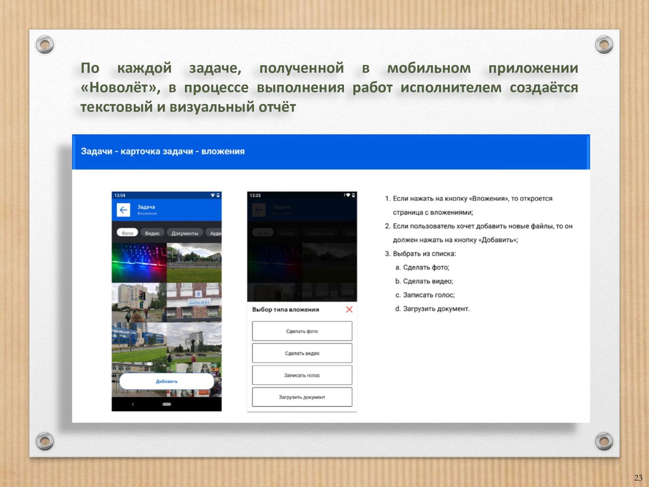This screenshot has width=649, height=487.
Task: Click instruction text about кнопку «Вложения»
Action: click(473, 205)
